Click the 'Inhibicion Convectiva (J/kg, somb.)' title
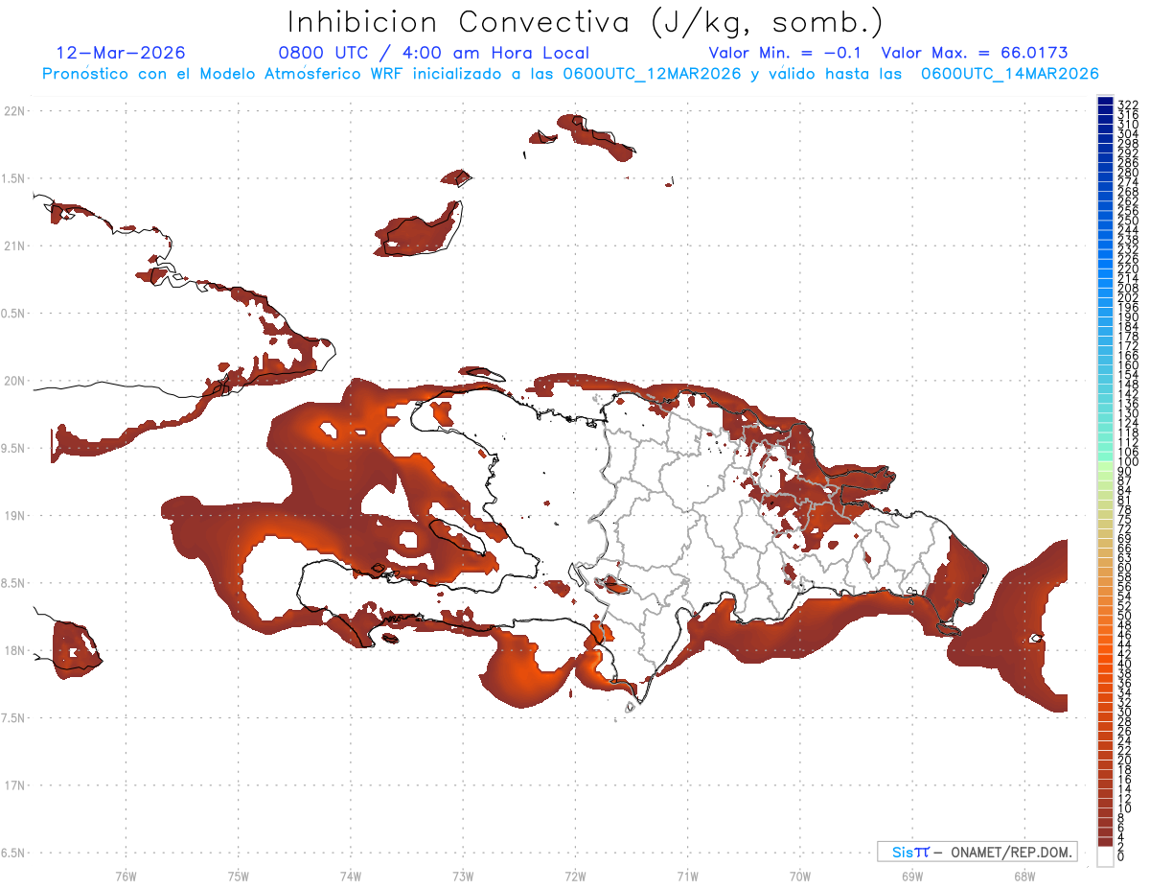The width and height of the screenshot is (1150, 889). (586, 22)
